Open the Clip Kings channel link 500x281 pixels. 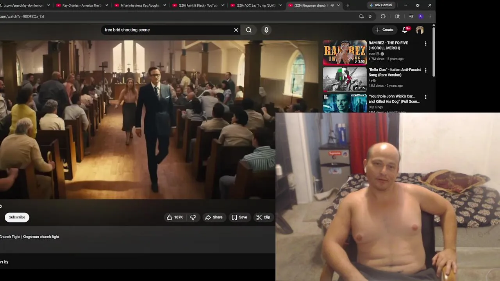click(376, 107)
